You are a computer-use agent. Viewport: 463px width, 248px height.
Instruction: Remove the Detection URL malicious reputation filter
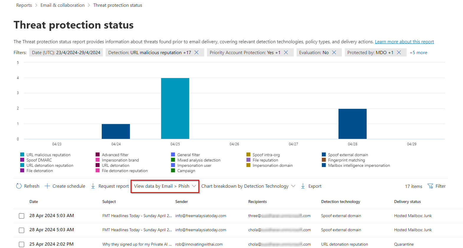[197, 52]
